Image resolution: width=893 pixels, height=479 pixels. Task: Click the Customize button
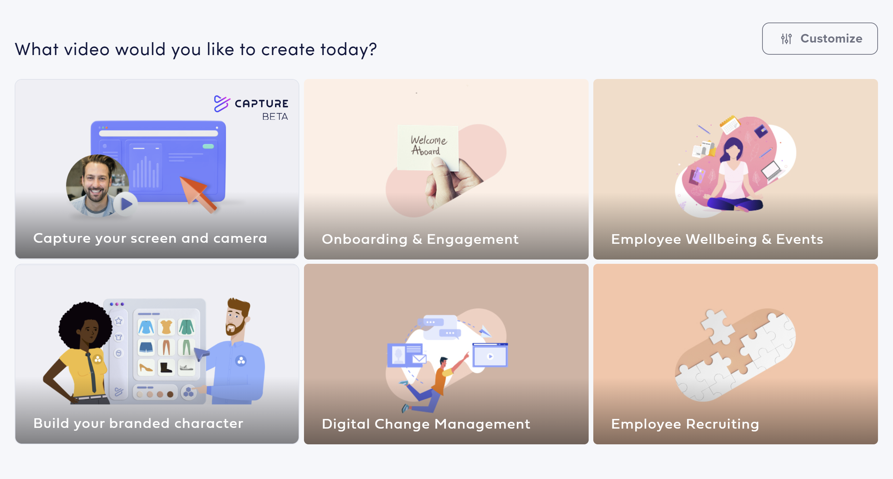[819, 39]
